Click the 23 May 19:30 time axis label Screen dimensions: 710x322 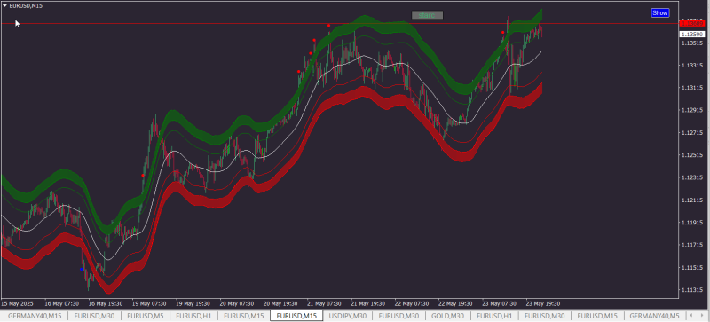[543, 303]
